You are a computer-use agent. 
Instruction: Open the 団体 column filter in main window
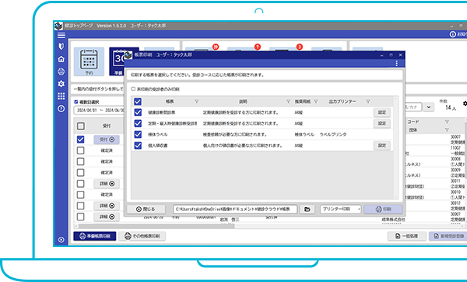click(447, 129)
